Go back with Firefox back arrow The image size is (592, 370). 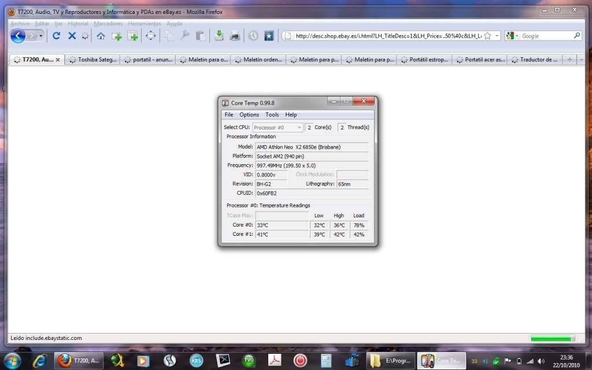(18, 36)
